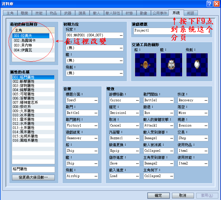Open the 狀態 tab

[129, 13]
